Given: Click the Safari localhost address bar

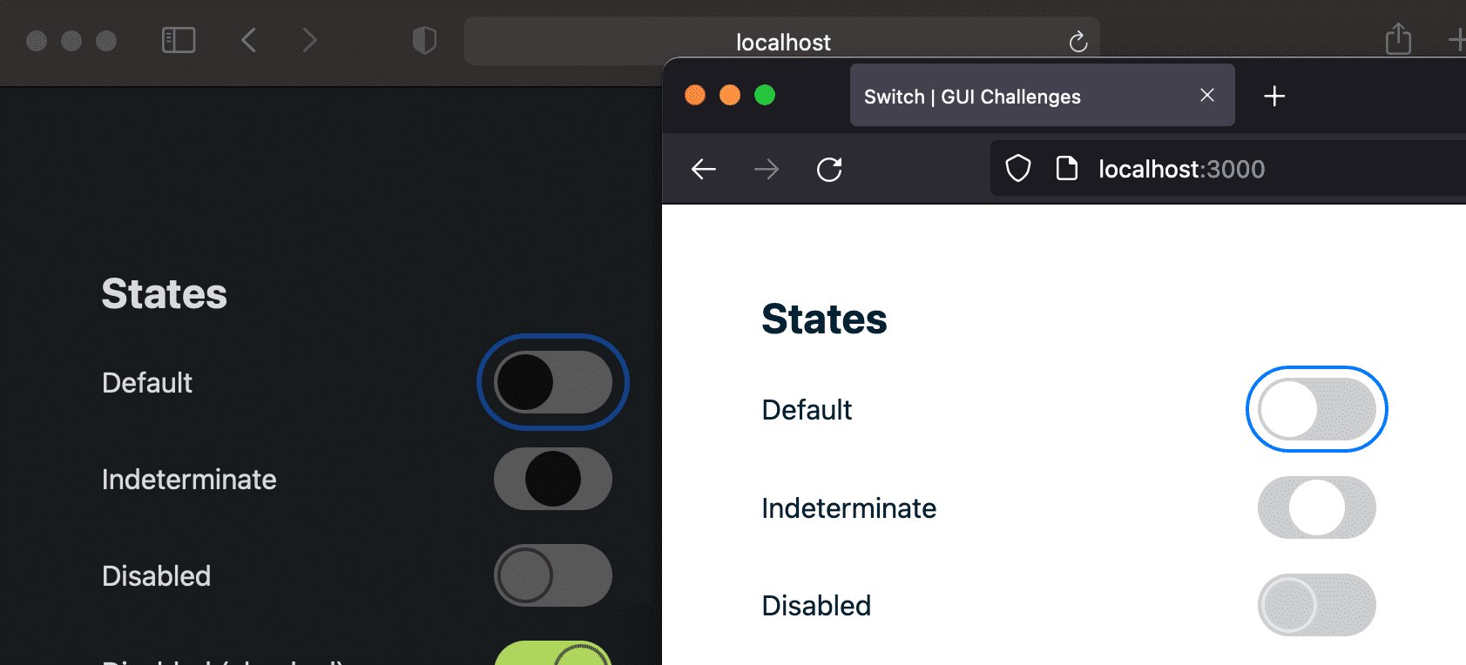Looking at the screenshot, I should click(782, 42).
